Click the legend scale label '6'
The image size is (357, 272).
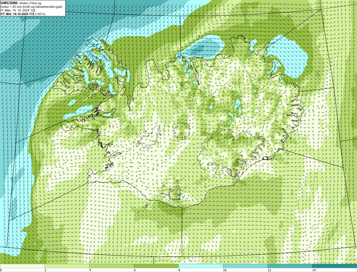(x=134, y=270)
